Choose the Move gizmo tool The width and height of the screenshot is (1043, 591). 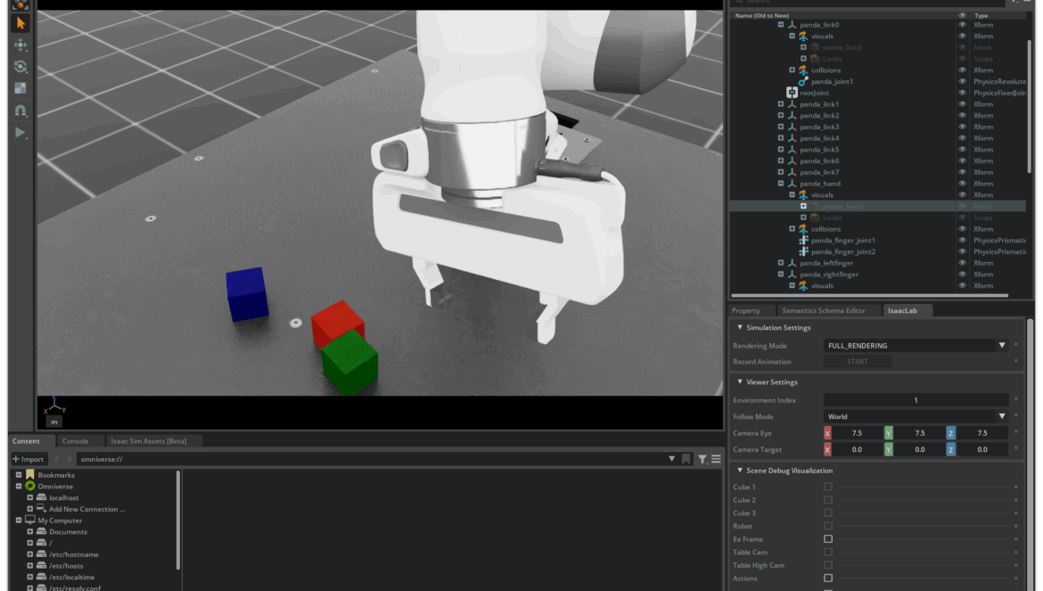[20, 45]
